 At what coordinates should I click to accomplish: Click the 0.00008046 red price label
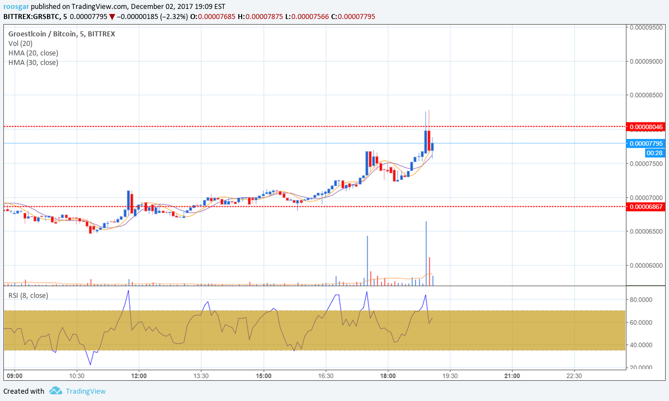point(646,127)
